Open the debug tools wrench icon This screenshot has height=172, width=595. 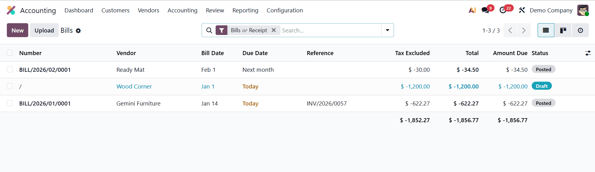pyautogui.click(x=522, y=10)
